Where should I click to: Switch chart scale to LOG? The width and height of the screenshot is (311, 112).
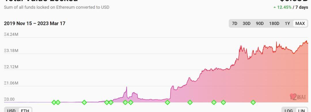(x=289, y=110)
